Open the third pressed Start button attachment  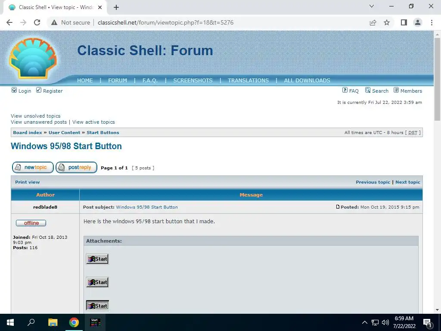point(97,306)
